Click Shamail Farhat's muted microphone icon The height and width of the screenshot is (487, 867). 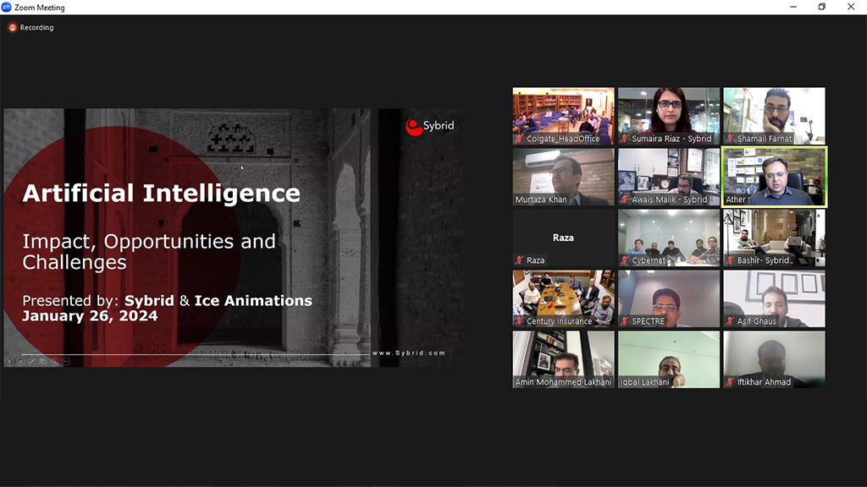coord(730,139)
